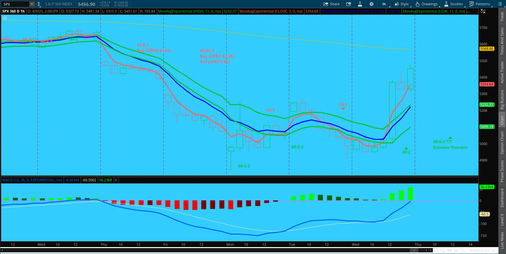Click the 5568.86 orange price bubble
506x254 pixels.
click(487, 49)
